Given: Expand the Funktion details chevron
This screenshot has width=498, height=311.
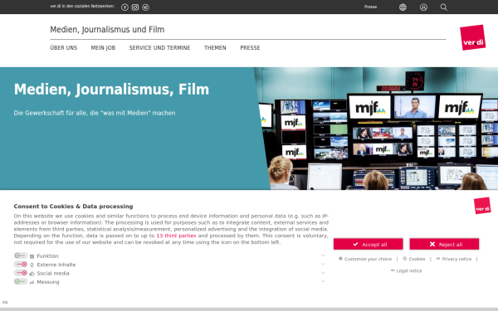Looking at the screenshot, I should coord(323,255).
